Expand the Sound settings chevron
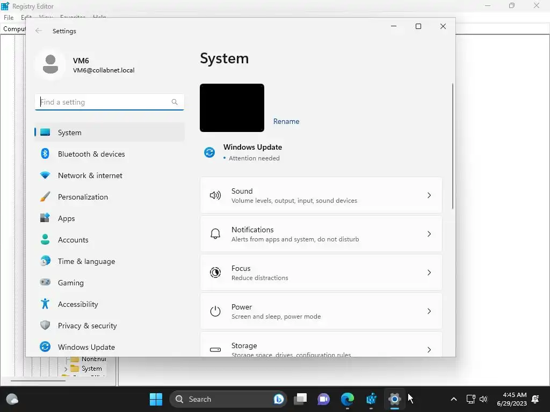Screen dimensions: 550x412 coord(429,195)
